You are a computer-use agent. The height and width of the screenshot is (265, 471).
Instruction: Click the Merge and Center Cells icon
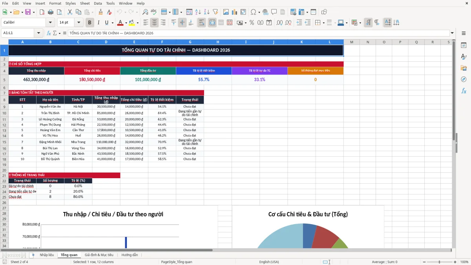coord(212,22)
